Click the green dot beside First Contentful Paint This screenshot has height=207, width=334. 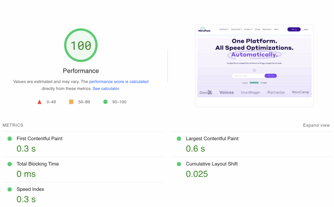tap(9, 138)
